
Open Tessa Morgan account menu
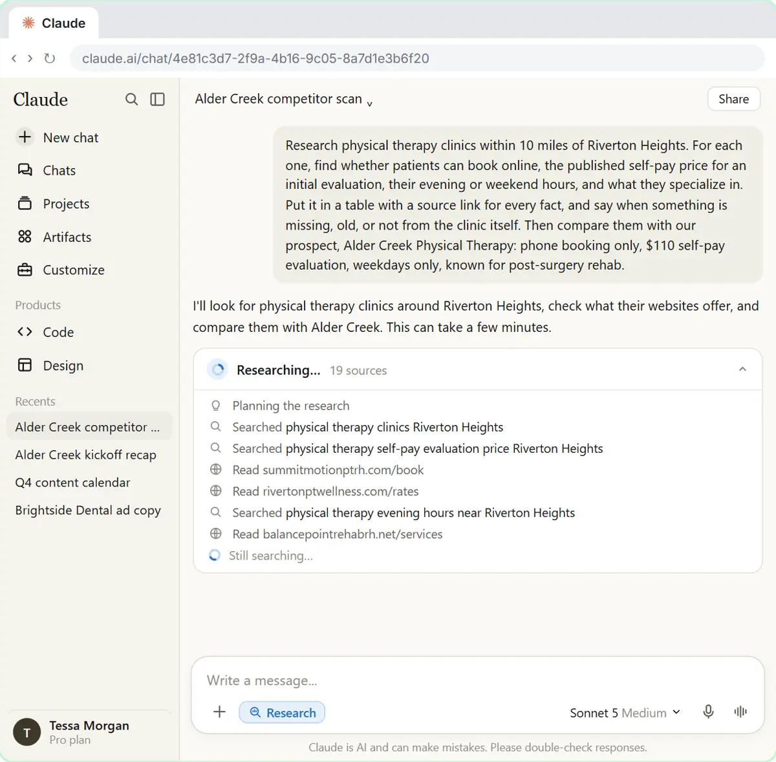click(89, 732)
